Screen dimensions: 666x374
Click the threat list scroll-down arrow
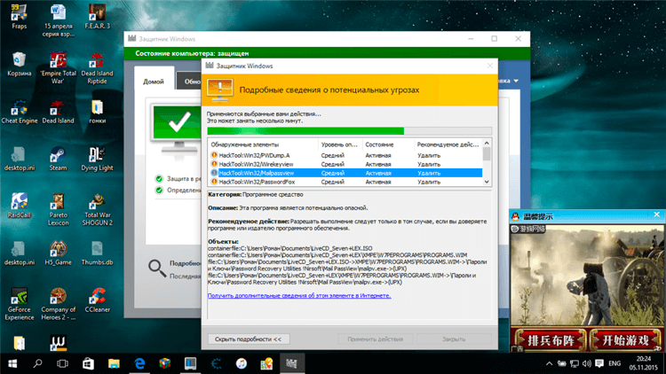click(x=487, y=182)
